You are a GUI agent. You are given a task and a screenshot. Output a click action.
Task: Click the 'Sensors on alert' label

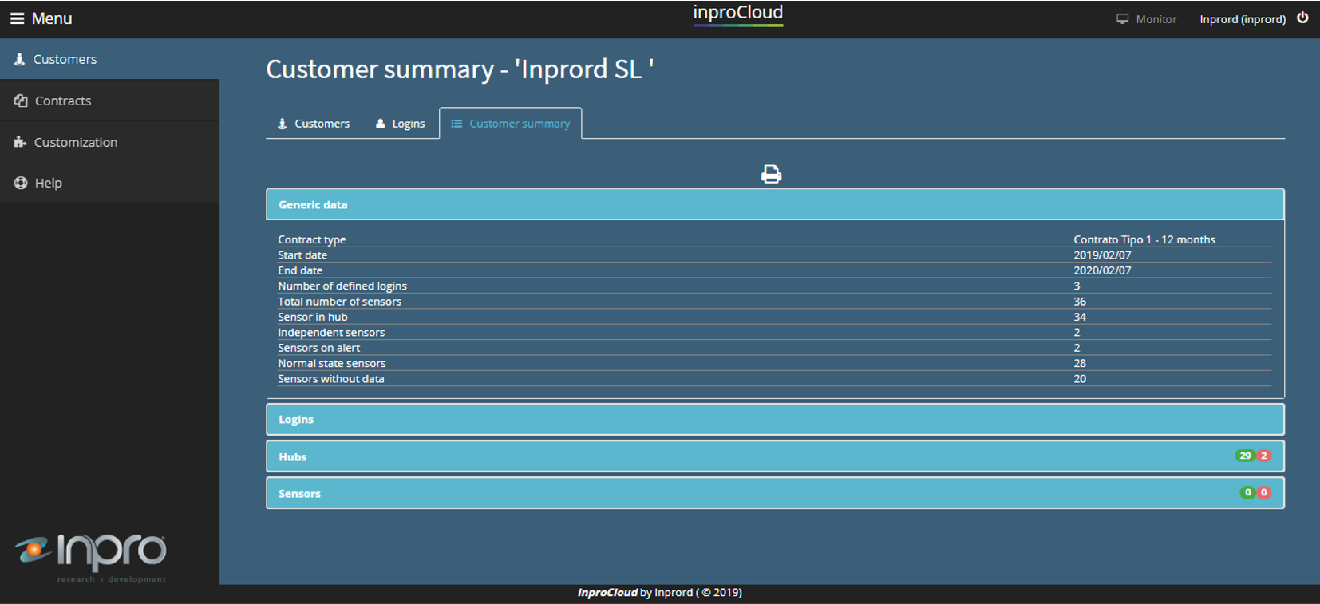tap(319, 348)
